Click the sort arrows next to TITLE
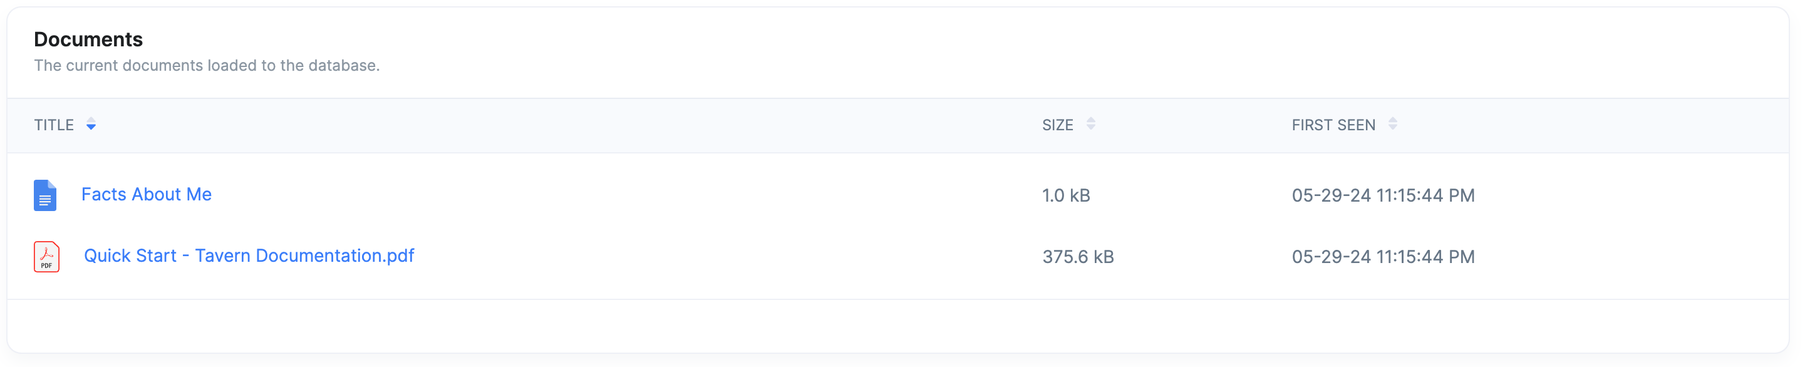This screenshot has width=1805, height=367. [x=91, y=125]
